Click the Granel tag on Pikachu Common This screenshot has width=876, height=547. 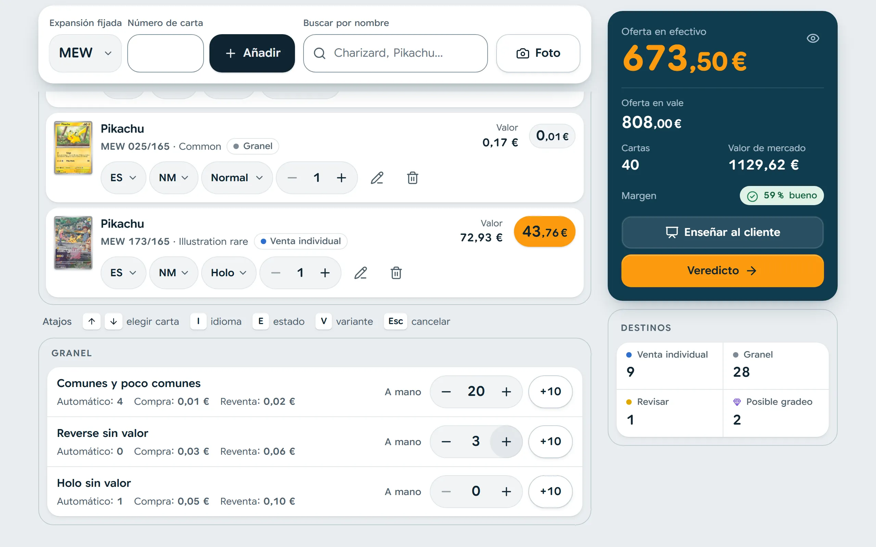[x=253, y=146]
